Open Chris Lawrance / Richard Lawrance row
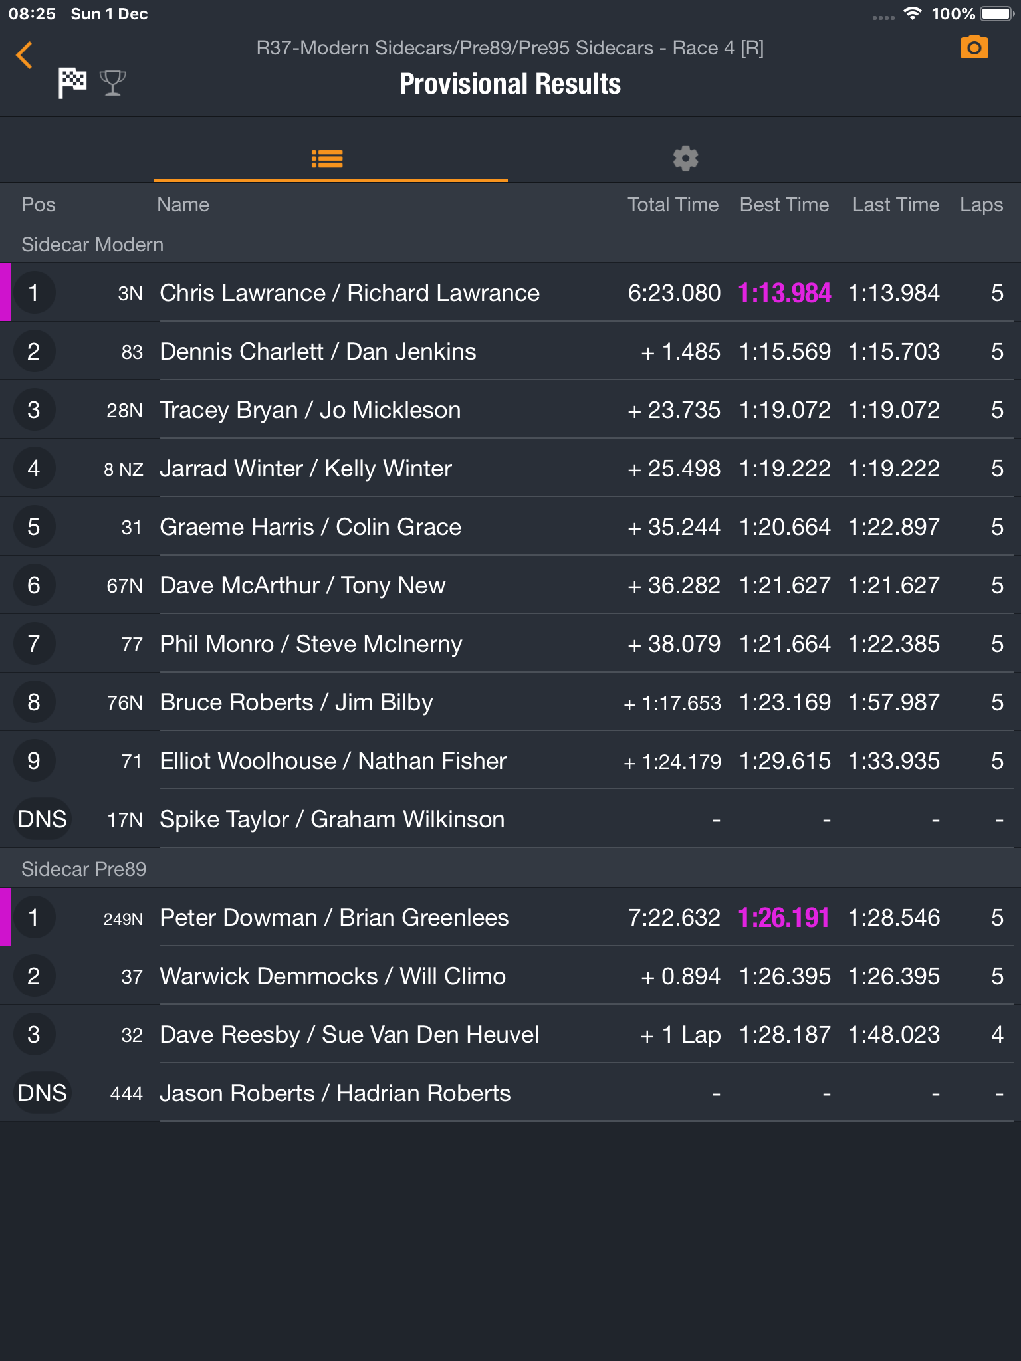 510,292
